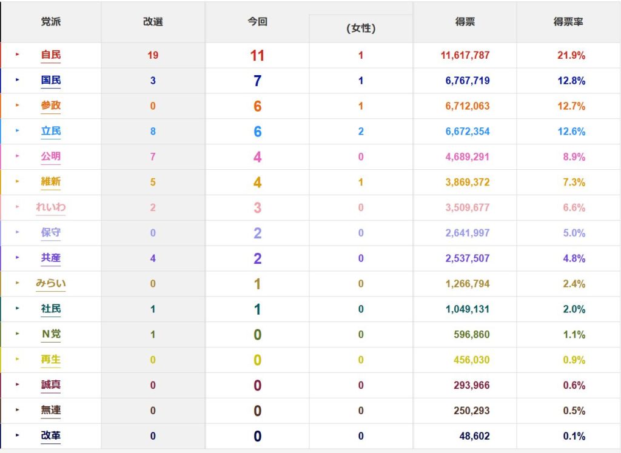The width and height of the screenshot is (621, 453).
Task: Click the 維新 party name
Action: [51, 182]
